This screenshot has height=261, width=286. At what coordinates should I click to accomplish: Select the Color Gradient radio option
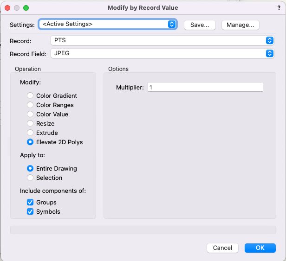30,95
